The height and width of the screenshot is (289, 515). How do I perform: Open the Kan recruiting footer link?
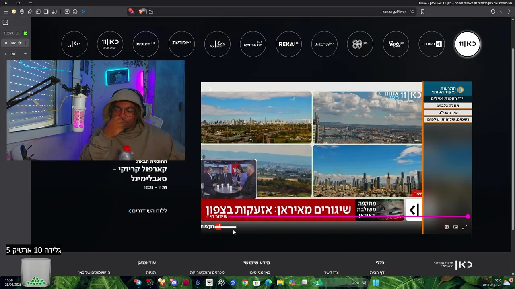pos(260,273)
